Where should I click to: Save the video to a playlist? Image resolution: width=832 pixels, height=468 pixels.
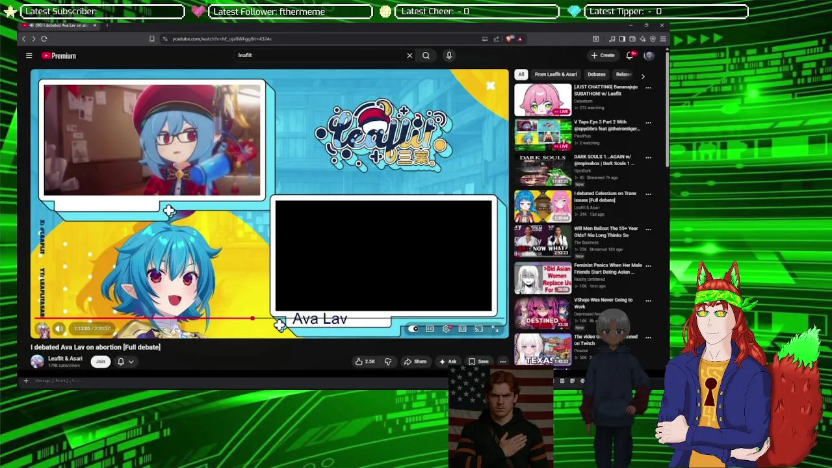tap(478, 361)
